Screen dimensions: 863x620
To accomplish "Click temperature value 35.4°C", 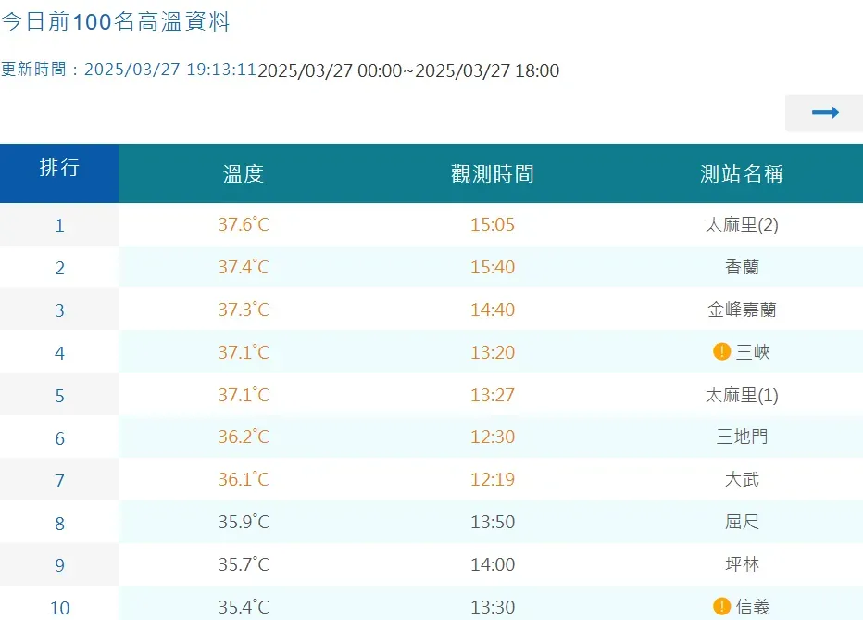I will (x=244, y=607).
